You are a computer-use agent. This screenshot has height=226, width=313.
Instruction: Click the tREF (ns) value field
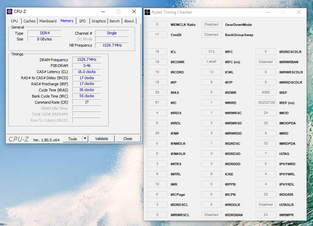[x=266, y=103]
